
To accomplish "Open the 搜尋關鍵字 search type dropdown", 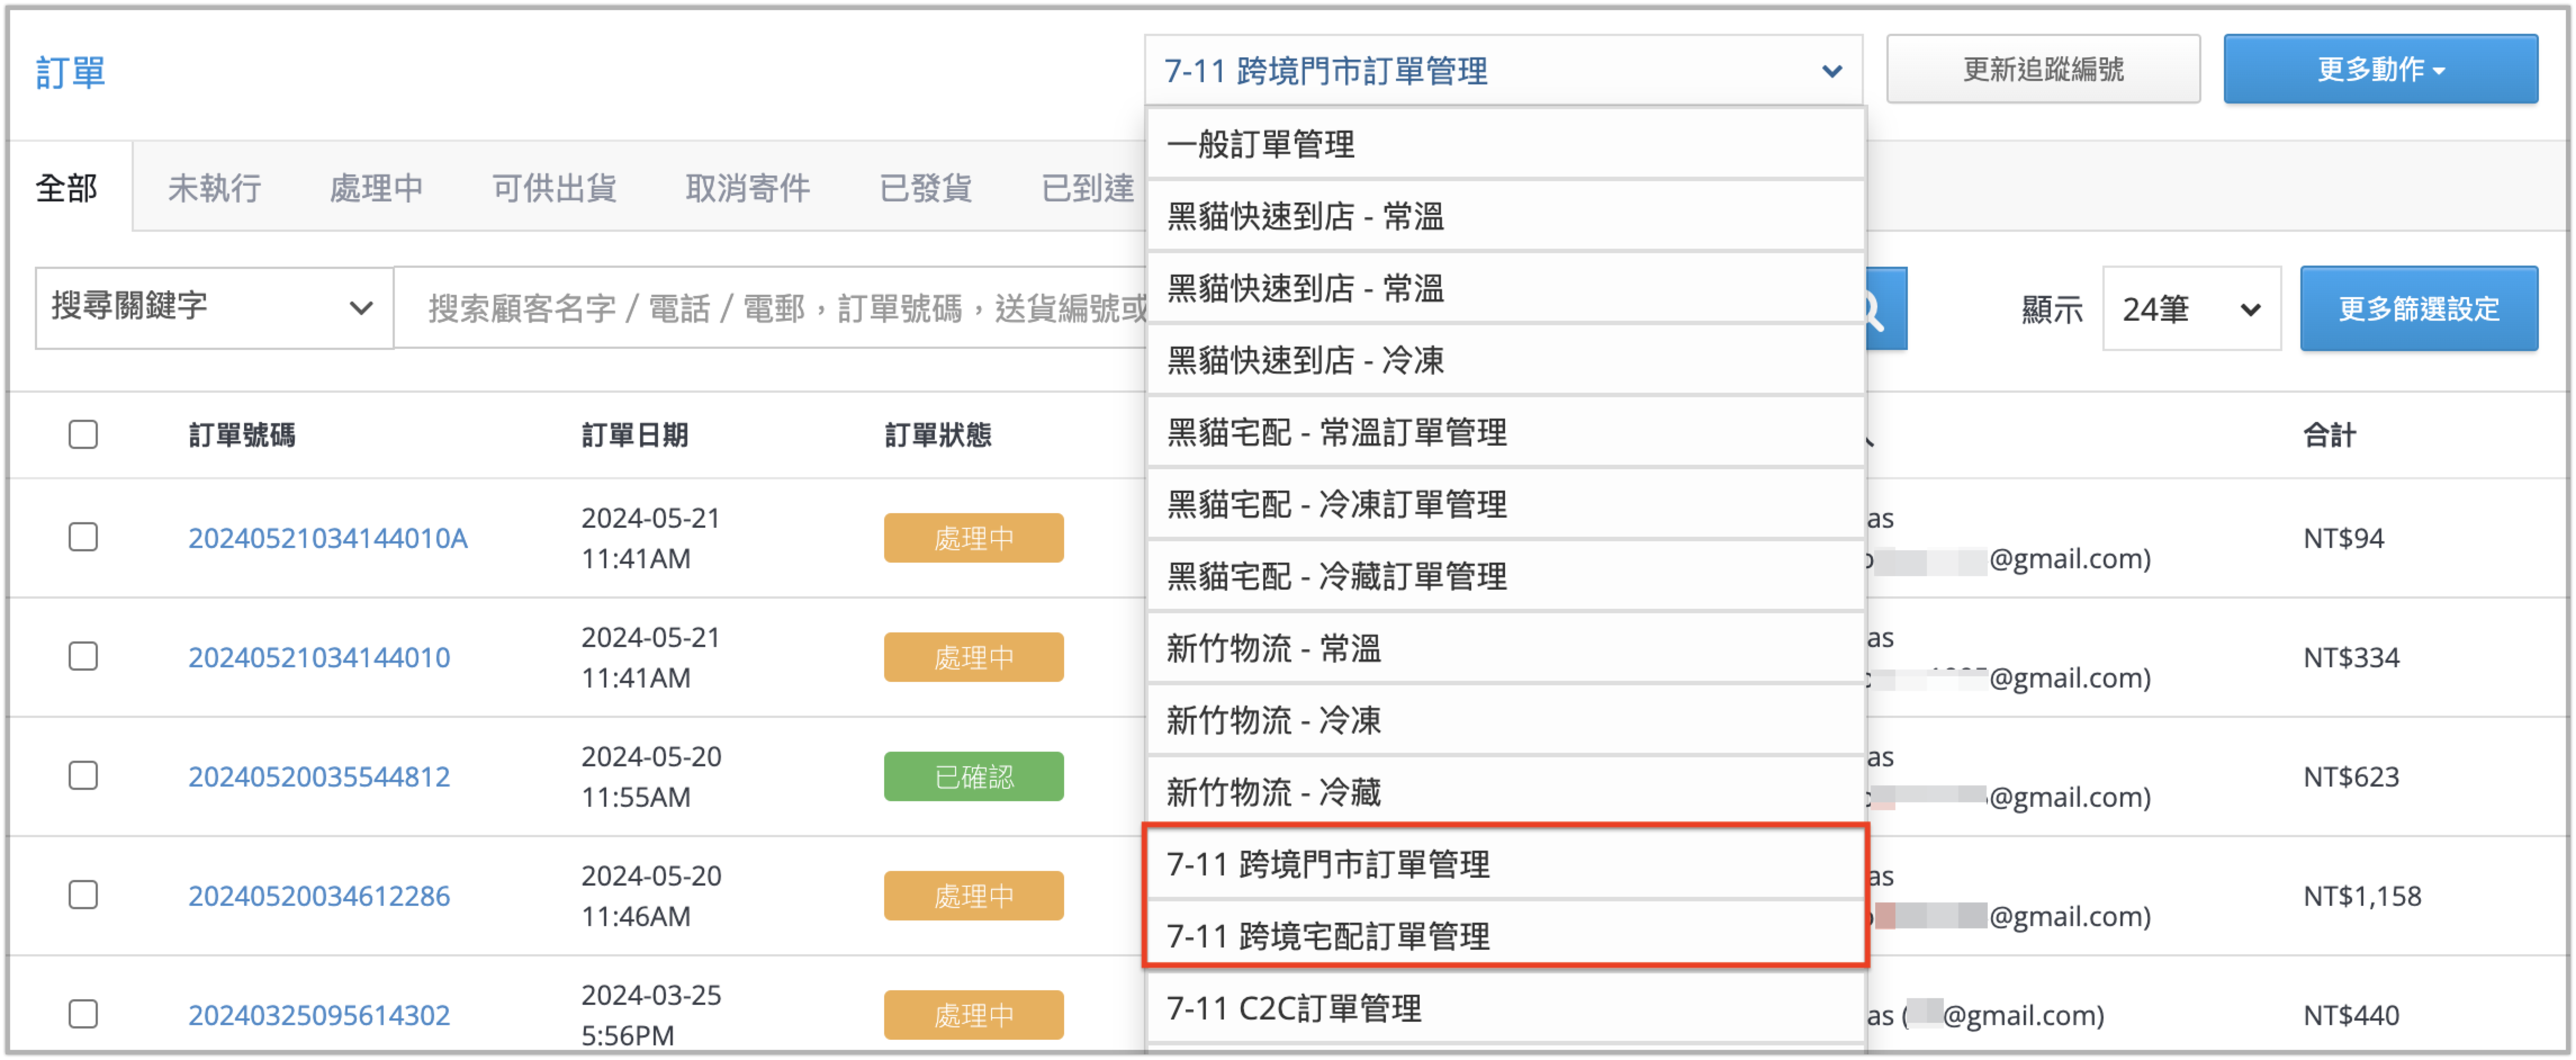I will [213, 308].
